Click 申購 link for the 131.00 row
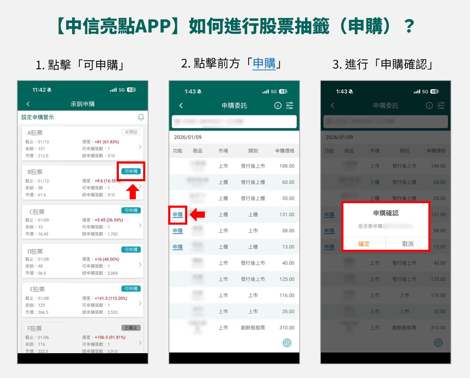The width and height of the screenshot is (470, 378). click(x=178, y=215)
